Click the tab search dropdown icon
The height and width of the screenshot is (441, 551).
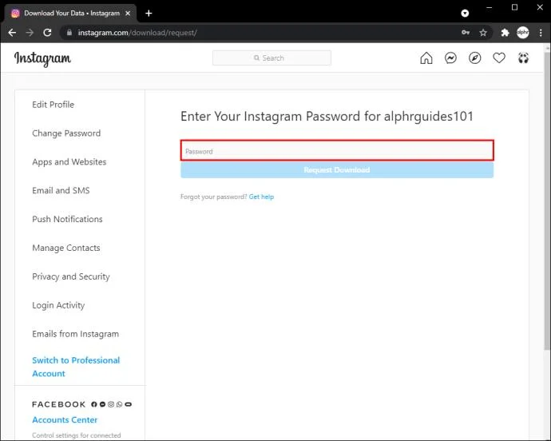tap(465, 14)
